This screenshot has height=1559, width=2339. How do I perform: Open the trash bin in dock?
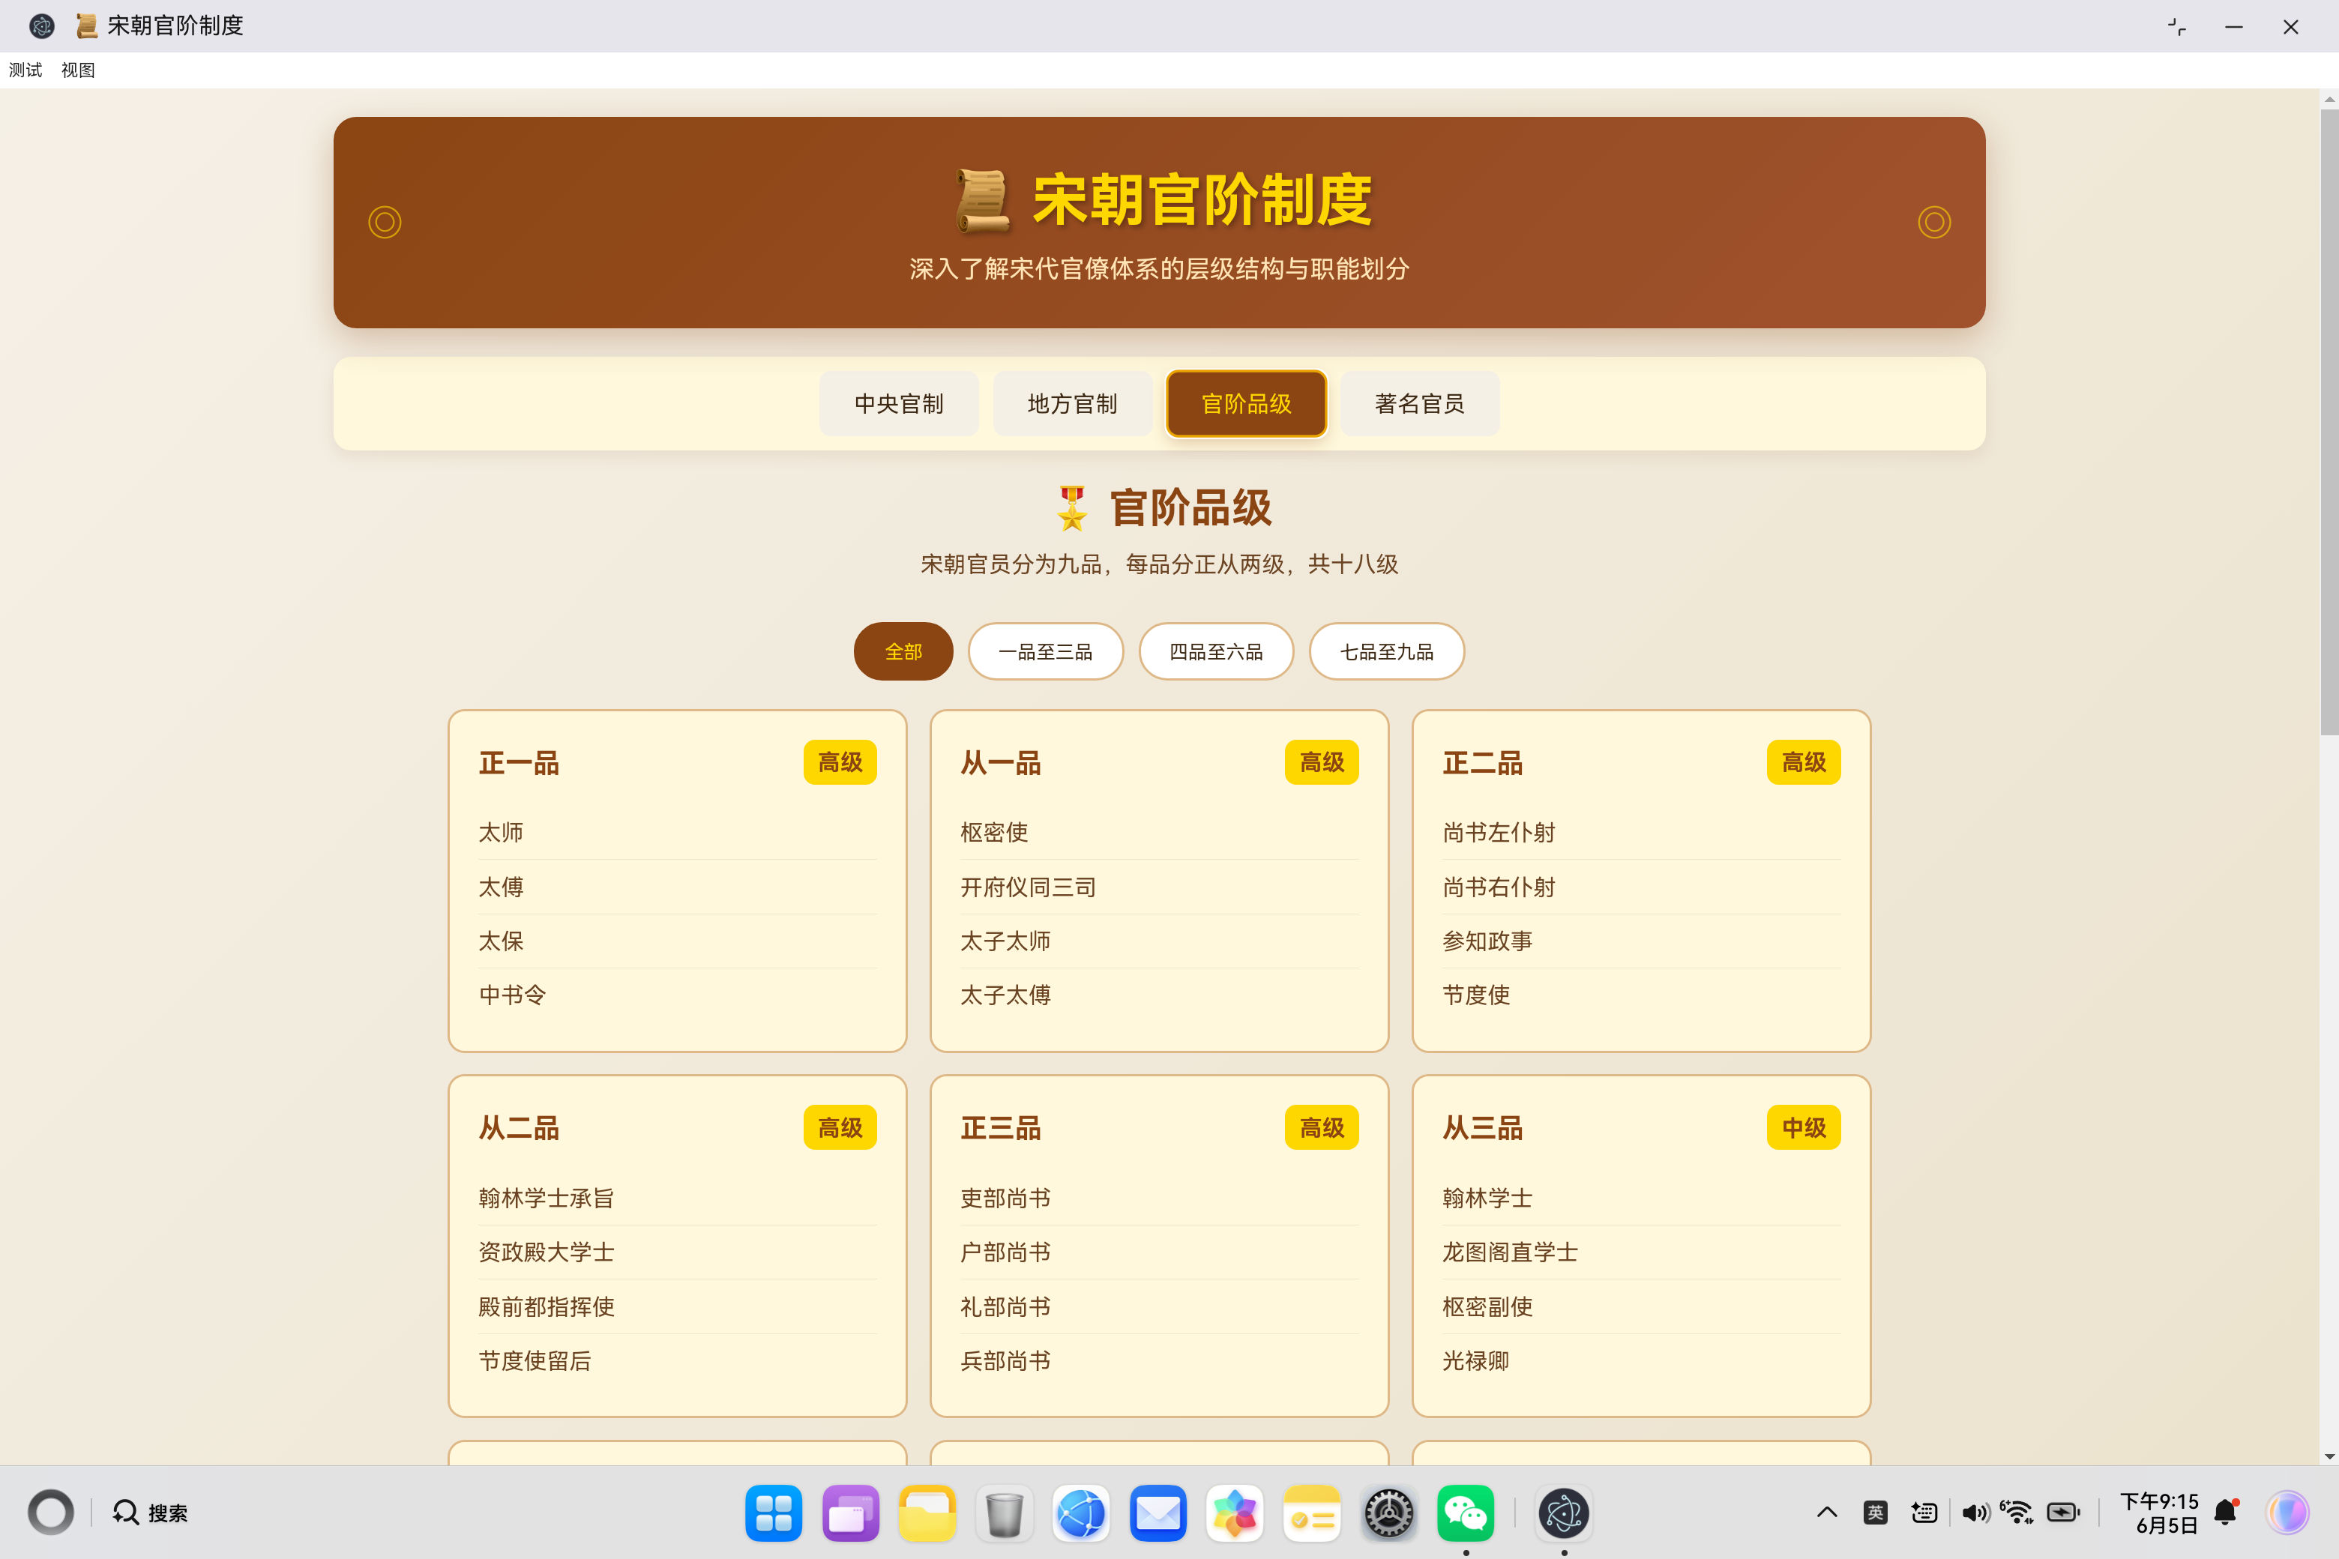[x=1005, y=1513]
